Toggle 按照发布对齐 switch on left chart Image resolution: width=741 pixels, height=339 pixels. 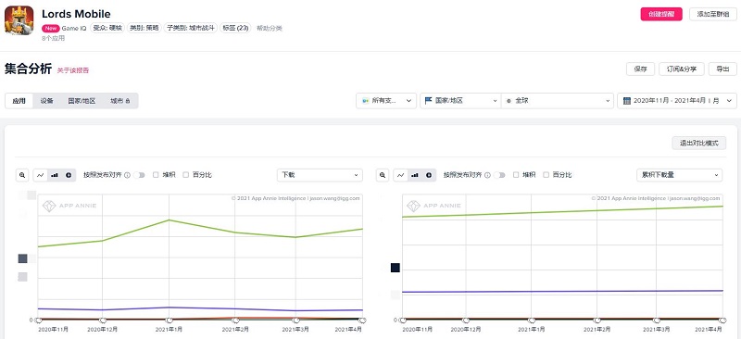pyautogui.click(x=139, y=175)
